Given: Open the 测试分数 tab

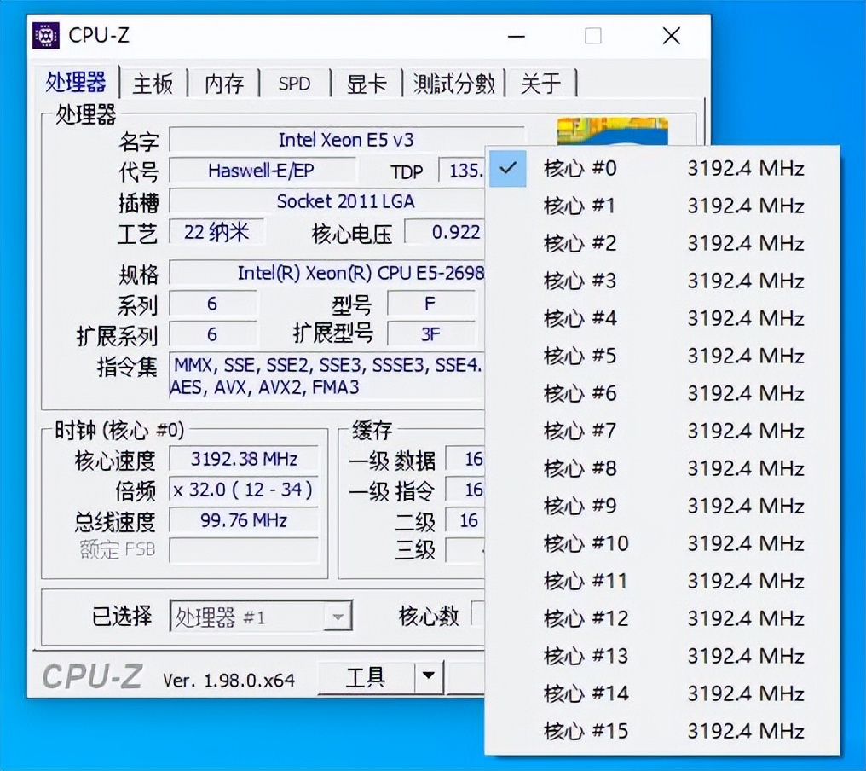Looking at the screenshot, I should [x=453, y=83].
